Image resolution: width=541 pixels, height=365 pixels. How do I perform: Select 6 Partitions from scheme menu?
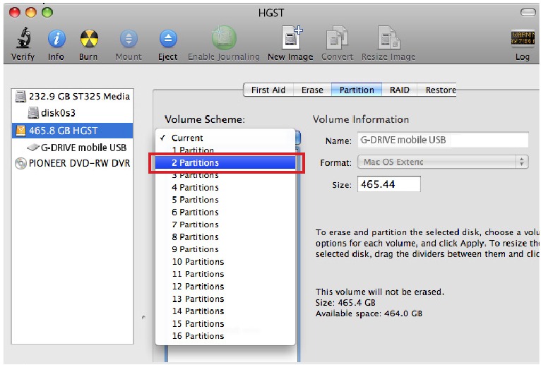coord(225,213)
